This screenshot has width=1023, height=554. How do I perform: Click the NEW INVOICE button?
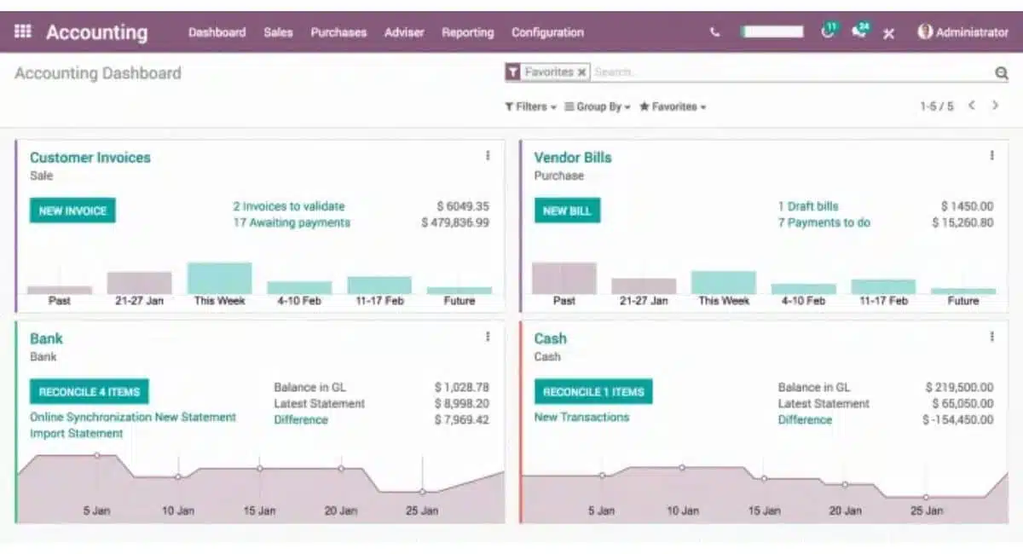point(72,211)
